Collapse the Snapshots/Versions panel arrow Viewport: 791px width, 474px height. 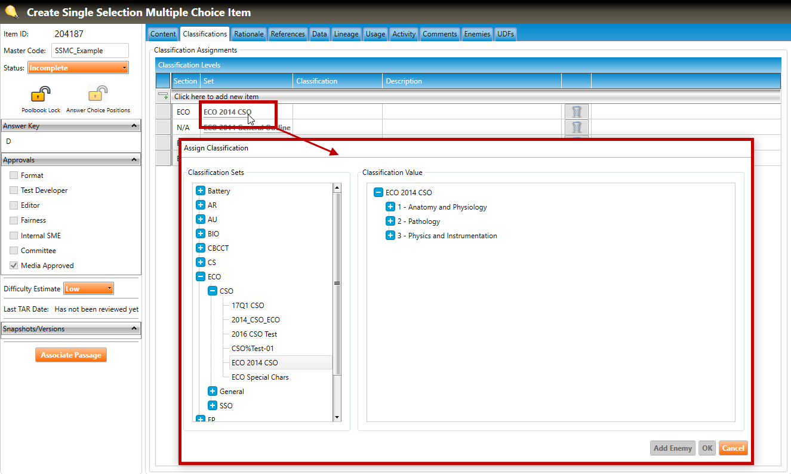pyautogui.click(x=134, y=329)
